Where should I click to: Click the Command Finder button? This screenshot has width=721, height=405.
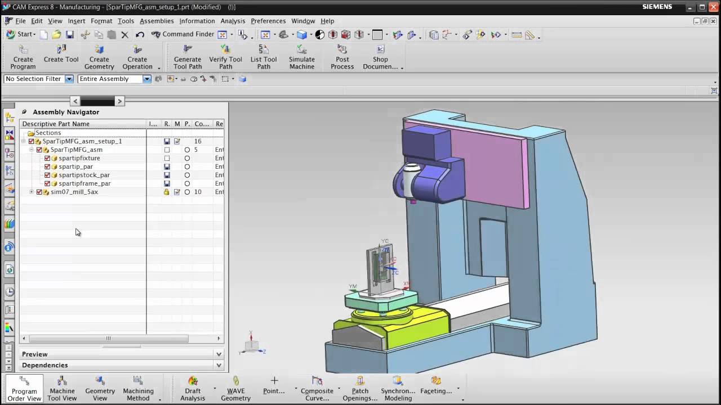(x=183, y=34)
